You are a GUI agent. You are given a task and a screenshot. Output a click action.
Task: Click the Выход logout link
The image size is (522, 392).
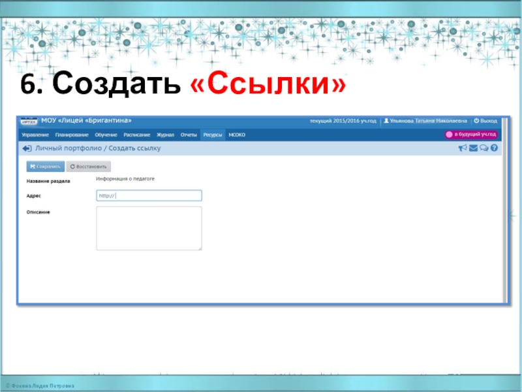[488, 121]
